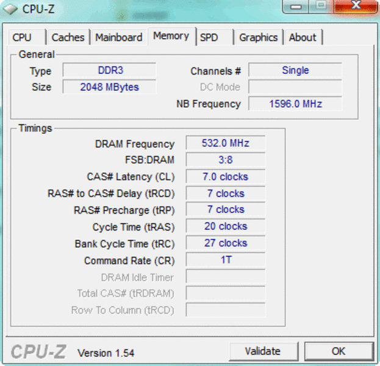Image resolution: width=380 pixels, height=366 pixels.
Task: Open the SPD tab
Action: (215, 37)
